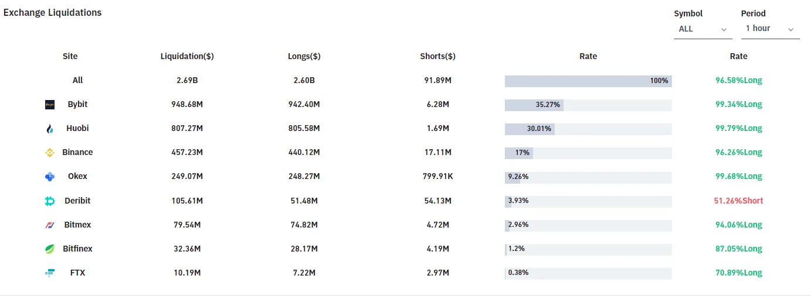Click the FTX logo icon
Image resolution: width=811 pixels, height=296 pixels.
[x=50, y=273]
